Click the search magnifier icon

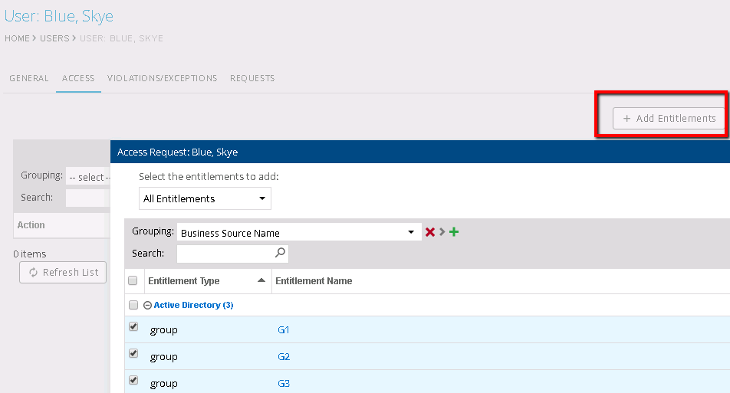coord(281,253)
